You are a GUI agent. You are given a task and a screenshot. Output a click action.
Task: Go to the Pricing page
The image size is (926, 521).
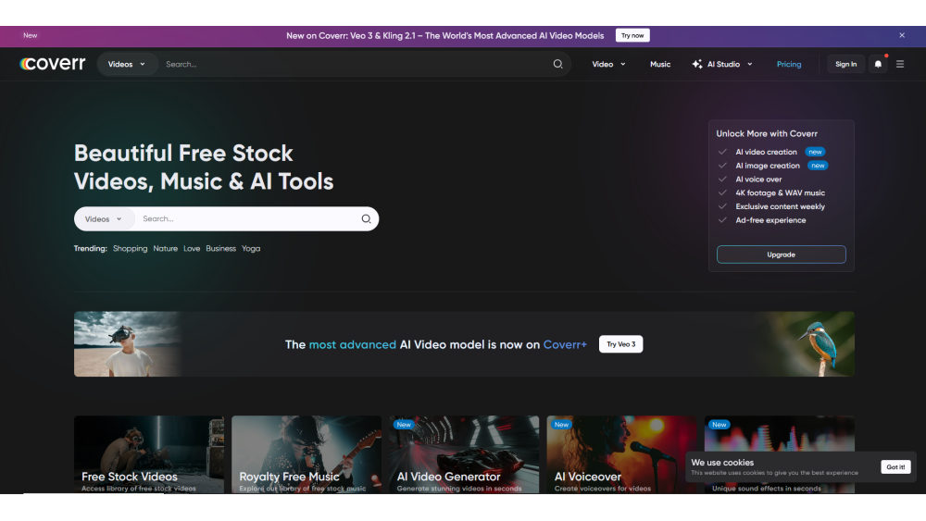click(789, 64)
